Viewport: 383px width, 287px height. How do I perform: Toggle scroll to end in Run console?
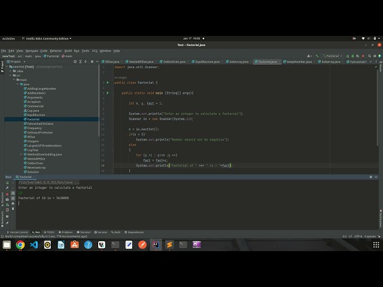click(x=13, y=198)
